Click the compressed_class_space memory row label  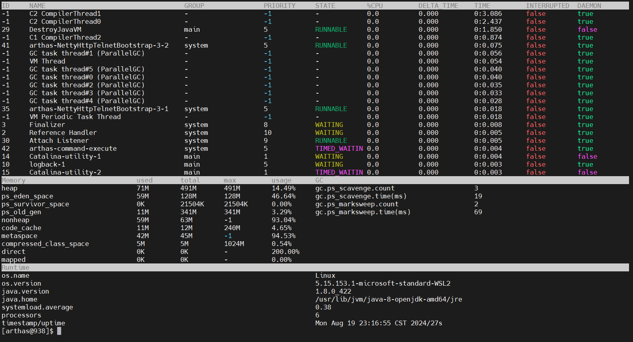(45, 244)
